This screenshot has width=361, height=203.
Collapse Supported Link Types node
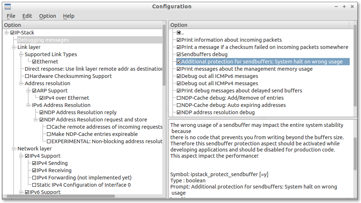pyautogui.click(x=21, y=54)
